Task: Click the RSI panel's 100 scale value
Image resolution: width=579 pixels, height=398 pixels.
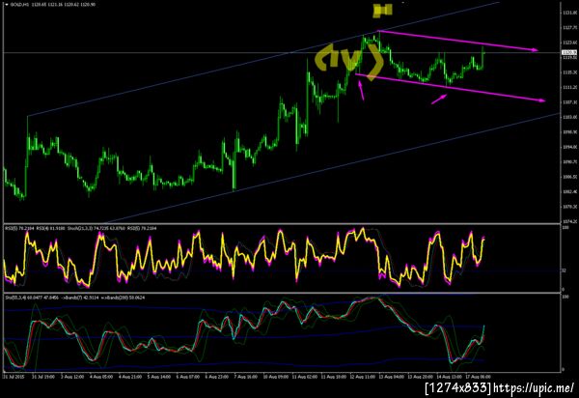Action: (565, 228)
